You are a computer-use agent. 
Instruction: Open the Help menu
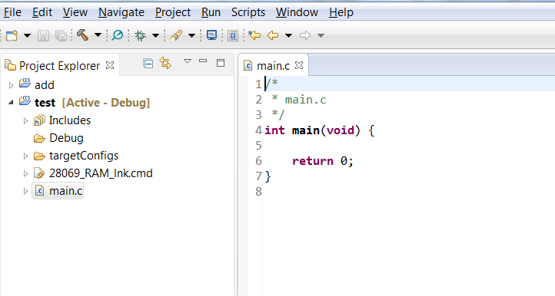point(341,12)
